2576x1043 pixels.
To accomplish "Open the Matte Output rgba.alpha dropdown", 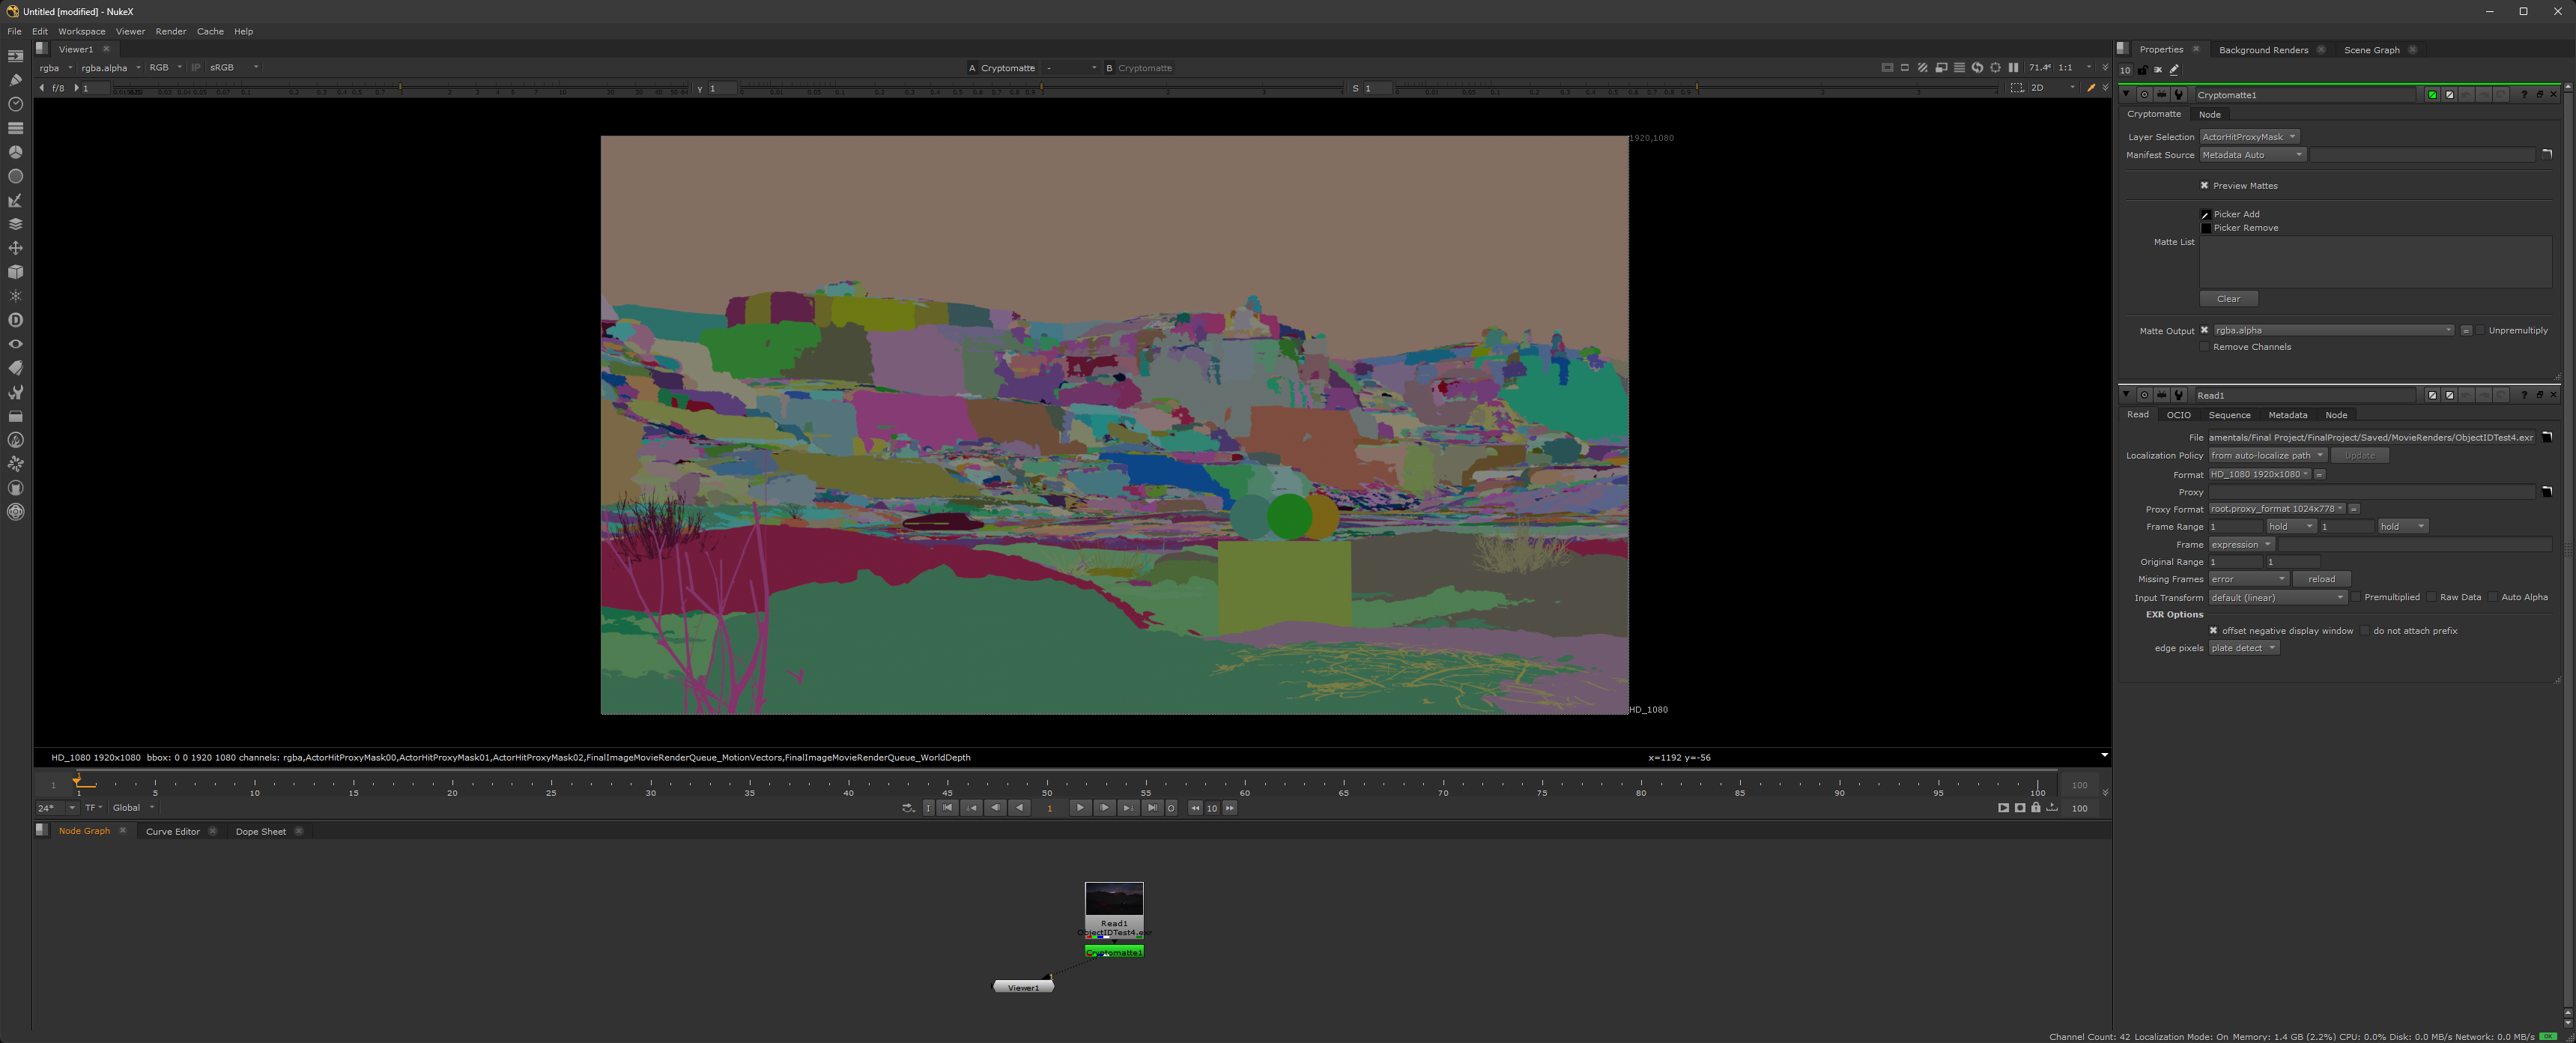I will tap(2334, 330).
